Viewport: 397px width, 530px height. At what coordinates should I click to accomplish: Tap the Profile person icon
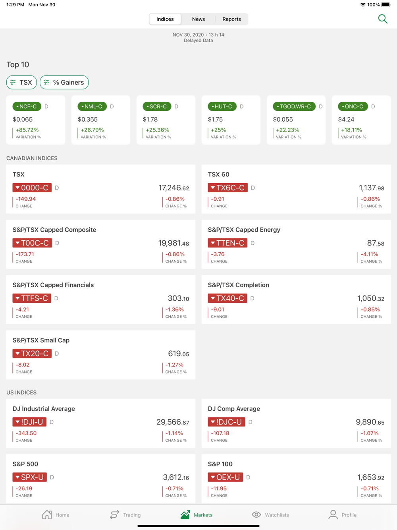pos(333,515)
